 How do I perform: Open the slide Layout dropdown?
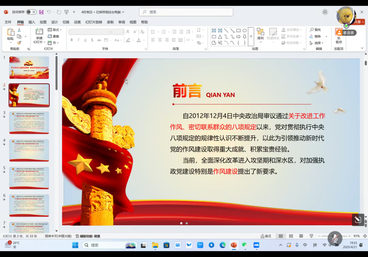coord(55,30)
